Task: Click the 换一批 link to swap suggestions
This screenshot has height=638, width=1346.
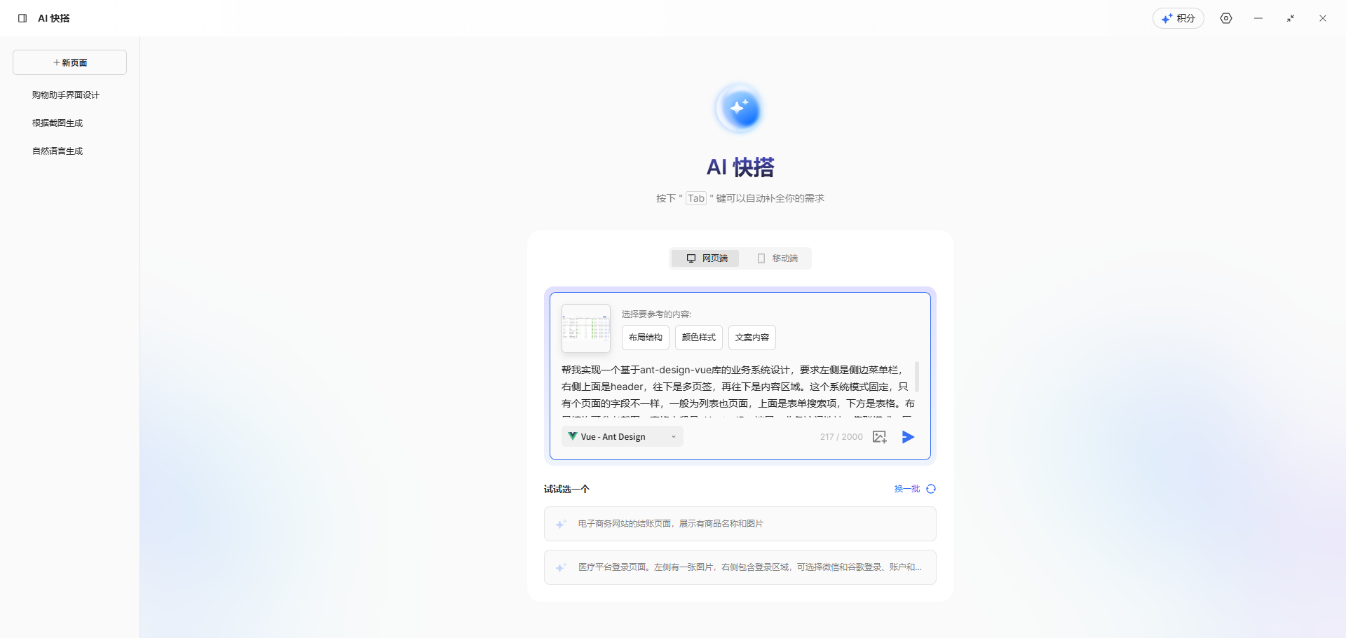Action: click(x=906, y=488)
